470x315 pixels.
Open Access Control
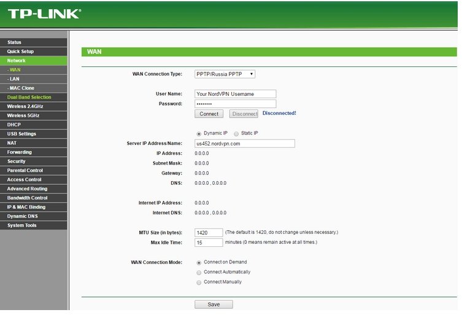click(34, 180)
